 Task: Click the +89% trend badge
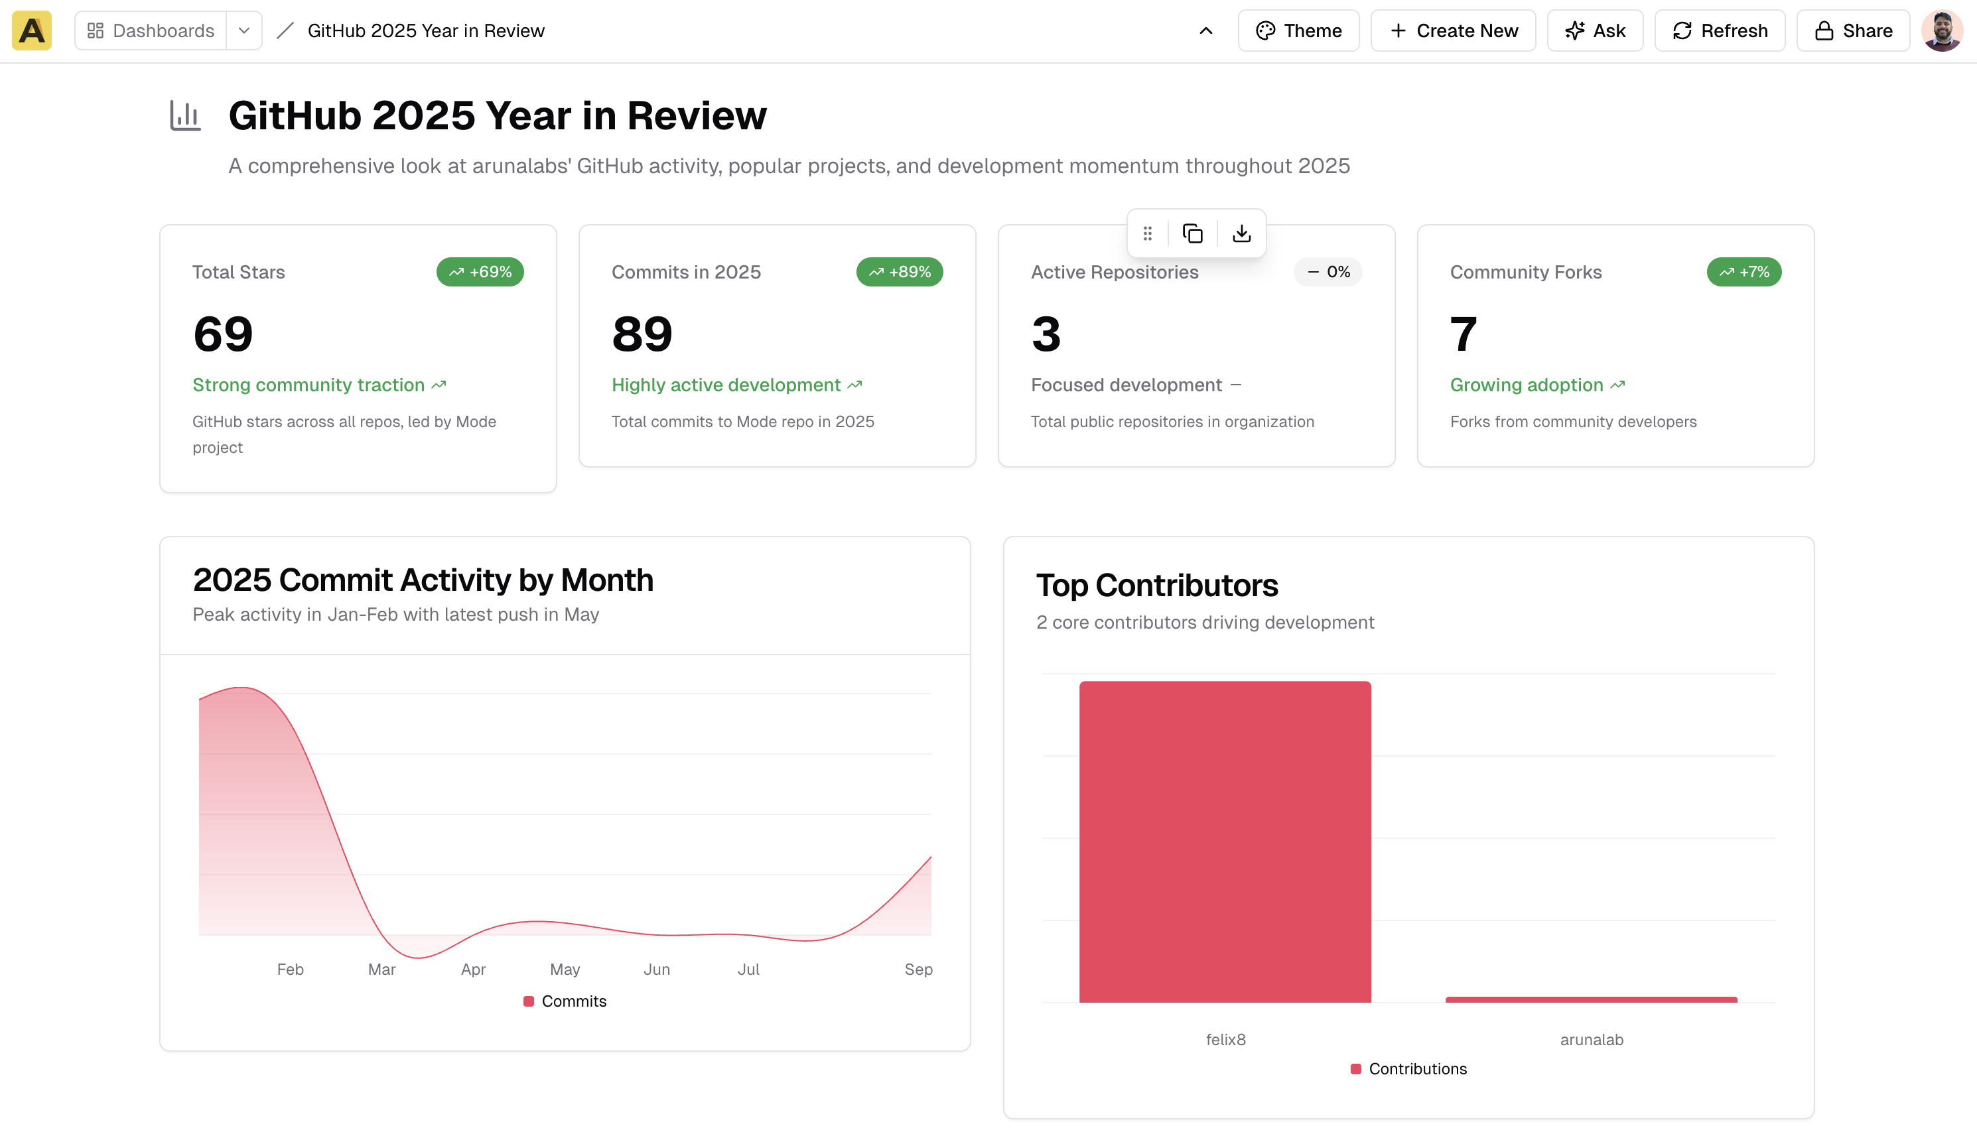pyautogui.click(x=900, y=272)
